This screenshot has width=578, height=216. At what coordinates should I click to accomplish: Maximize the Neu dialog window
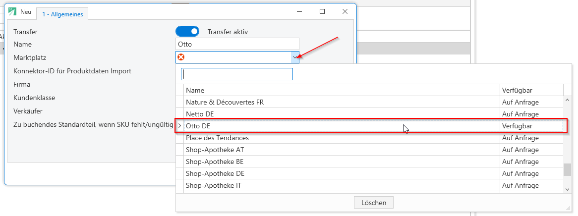[x=322, y=11]
